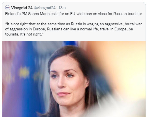
Task: Open the tweet photo of the woman
Action: (x=74, y=79)
